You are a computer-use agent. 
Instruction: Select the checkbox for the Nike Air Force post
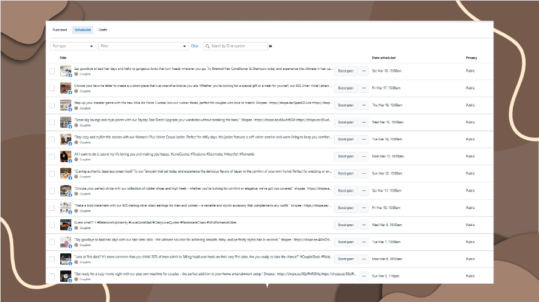click(x=52, y=105)
